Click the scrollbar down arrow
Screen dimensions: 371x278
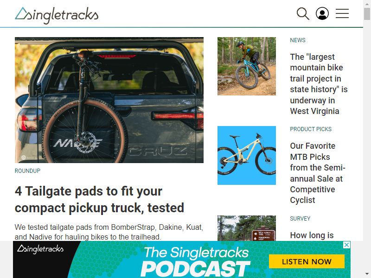pyautogui.click(x=367, y=274)
